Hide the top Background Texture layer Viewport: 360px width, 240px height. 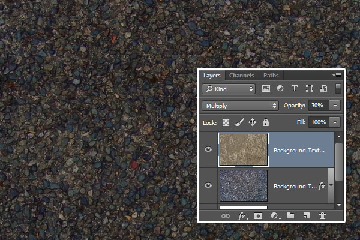(x=208, y=149)
